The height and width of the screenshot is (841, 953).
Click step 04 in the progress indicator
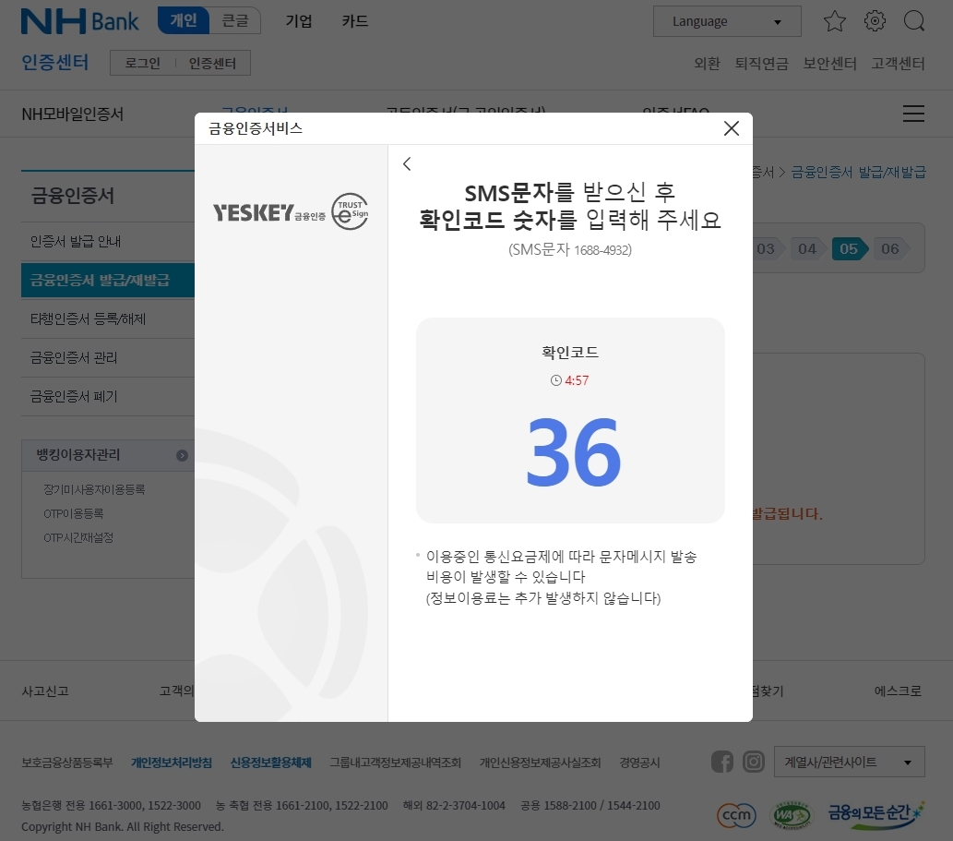tap(806, 248)
